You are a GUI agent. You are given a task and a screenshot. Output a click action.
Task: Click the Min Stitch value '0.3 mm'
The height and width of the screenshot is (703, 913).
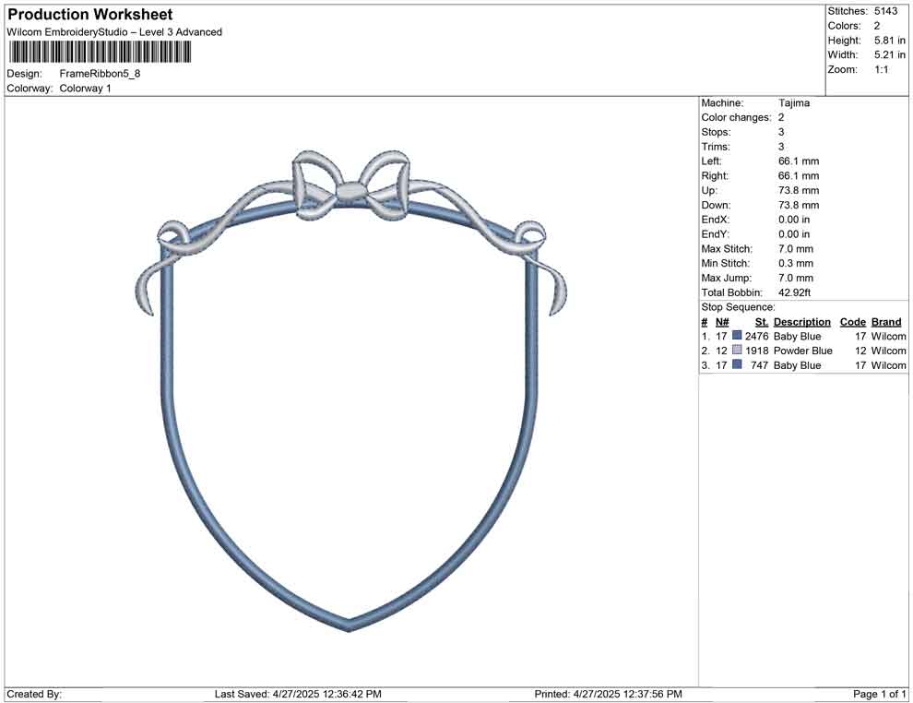pyautogui.click(x=796, y=263)
